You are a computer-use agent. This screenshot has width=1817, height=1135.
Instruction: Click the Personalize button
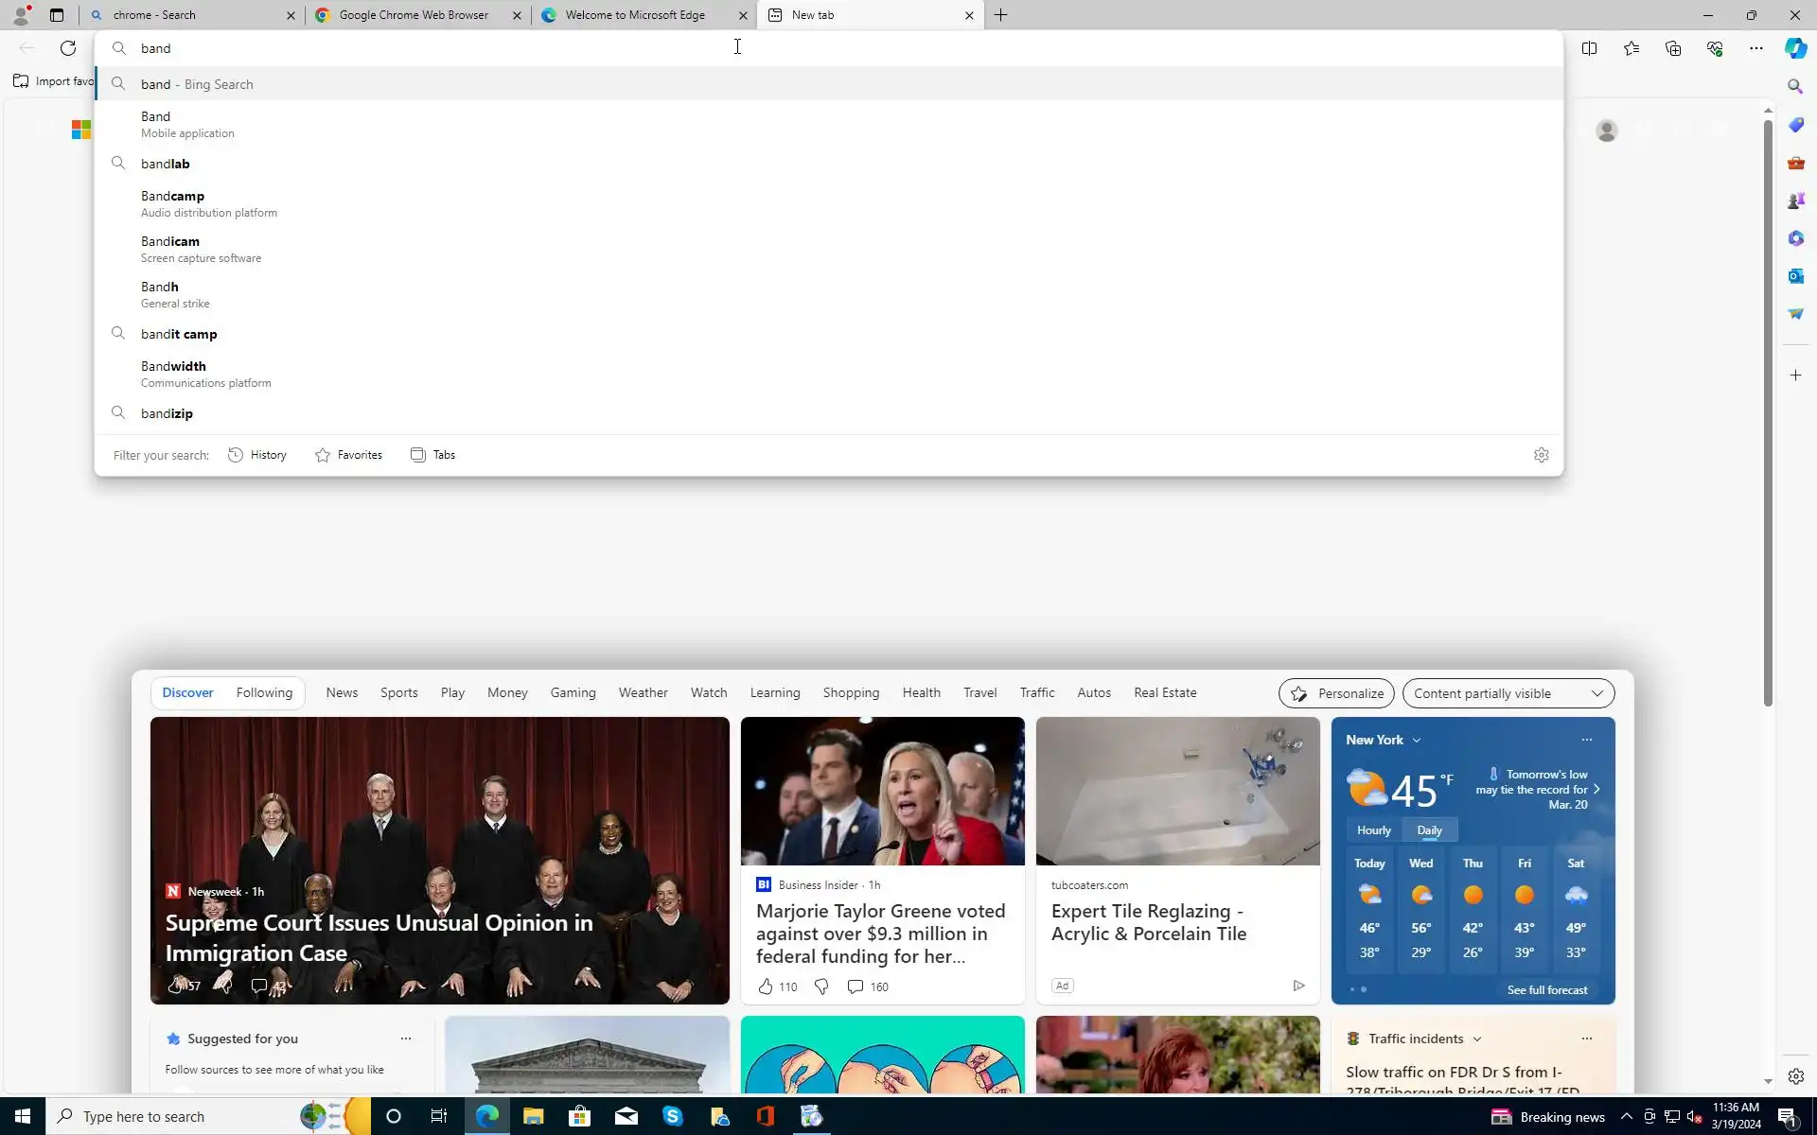(x=1335, y=693)
